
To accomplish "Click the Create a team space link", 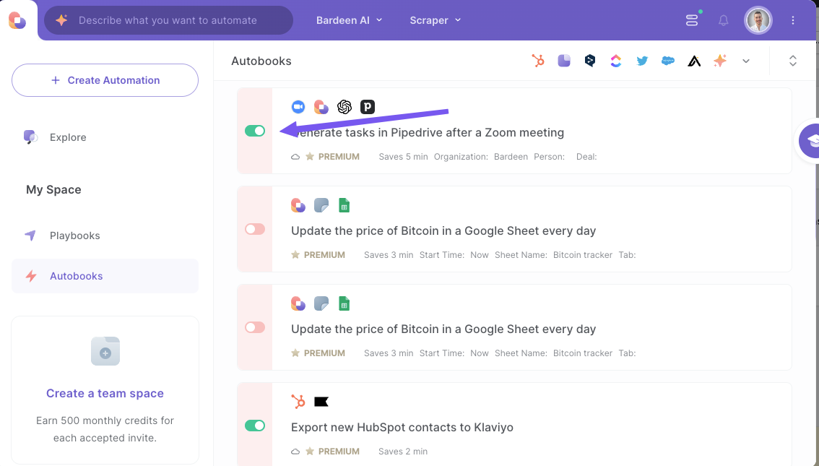I will [x=105, y=393].
